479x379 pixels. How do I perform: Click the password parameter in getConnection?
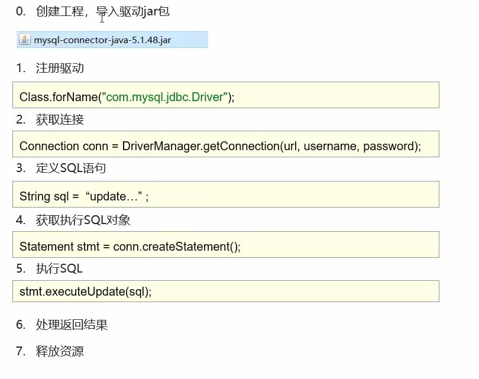point(389,146)
